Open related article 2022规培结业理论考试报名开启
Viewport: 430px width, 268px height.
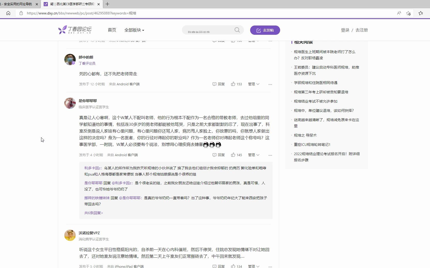(x=327, y=157)
